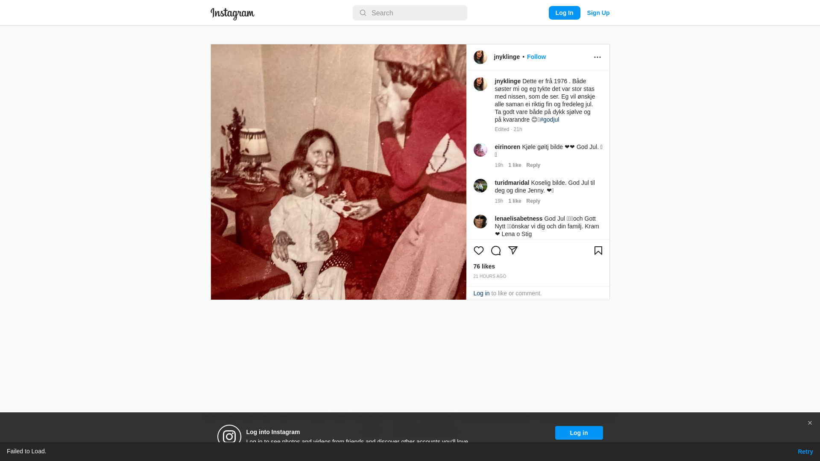The image size is (820, 461).
Task: Open the three-dot more options menu
Action: coord(597,57)
